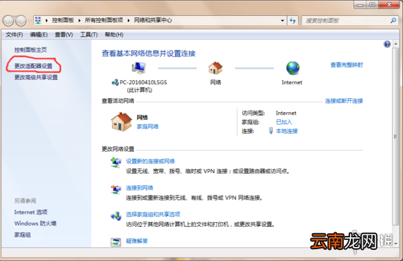
Task: Select the PC-20160410LSGS computer name text
Action: point(143,82)
